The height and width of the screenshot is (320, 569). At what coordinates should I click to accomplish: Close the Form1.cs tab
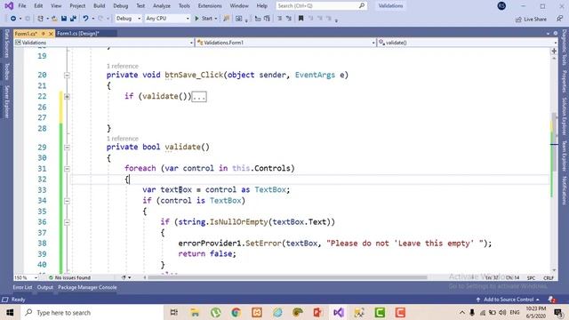tap(51, 34)
